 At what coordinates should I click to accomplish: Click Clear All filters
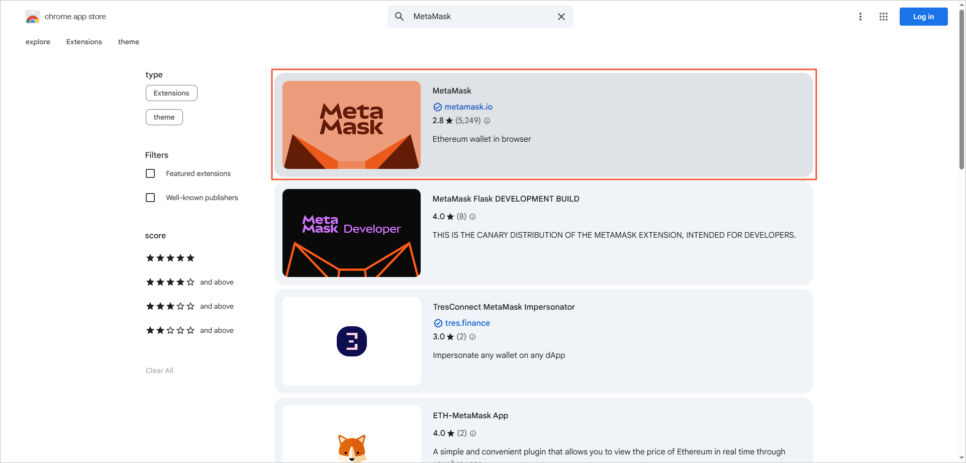pyautogui.click(x=159, y=371)
